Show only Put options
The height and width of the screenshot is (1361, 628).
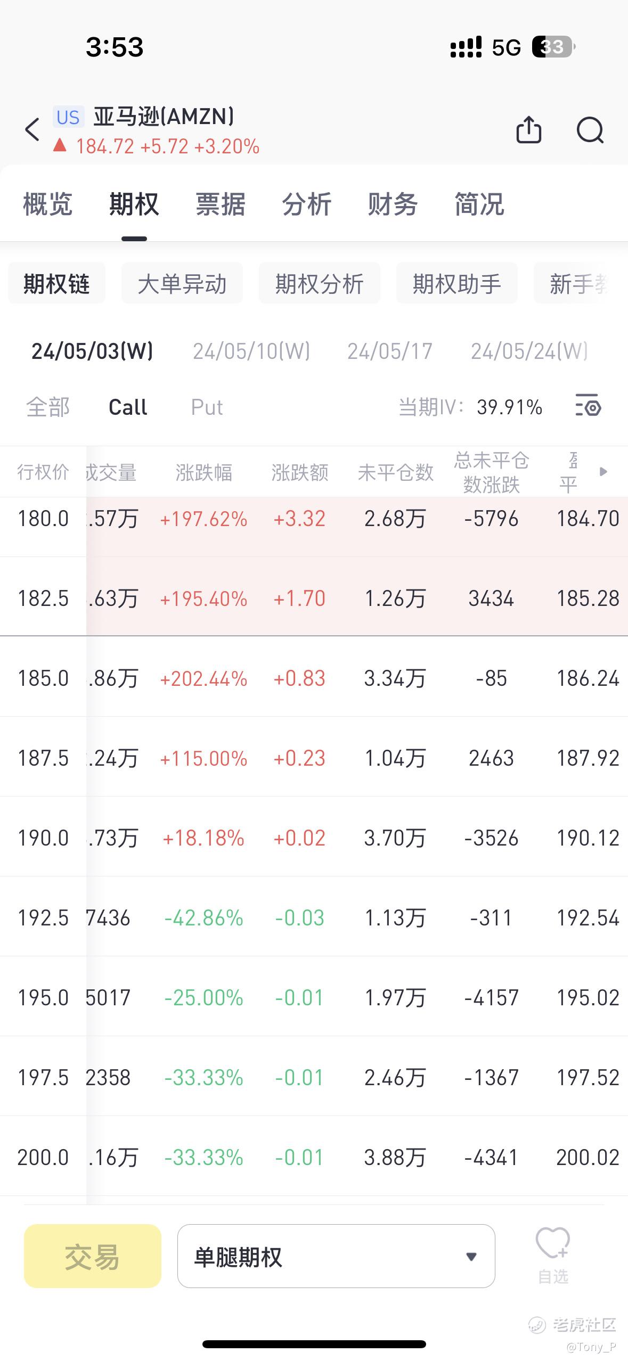point(207,407)
